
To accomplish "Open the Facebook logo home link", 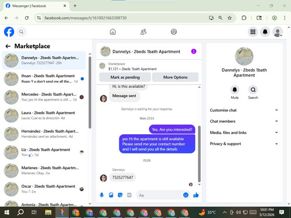I will tap(9, 32).
